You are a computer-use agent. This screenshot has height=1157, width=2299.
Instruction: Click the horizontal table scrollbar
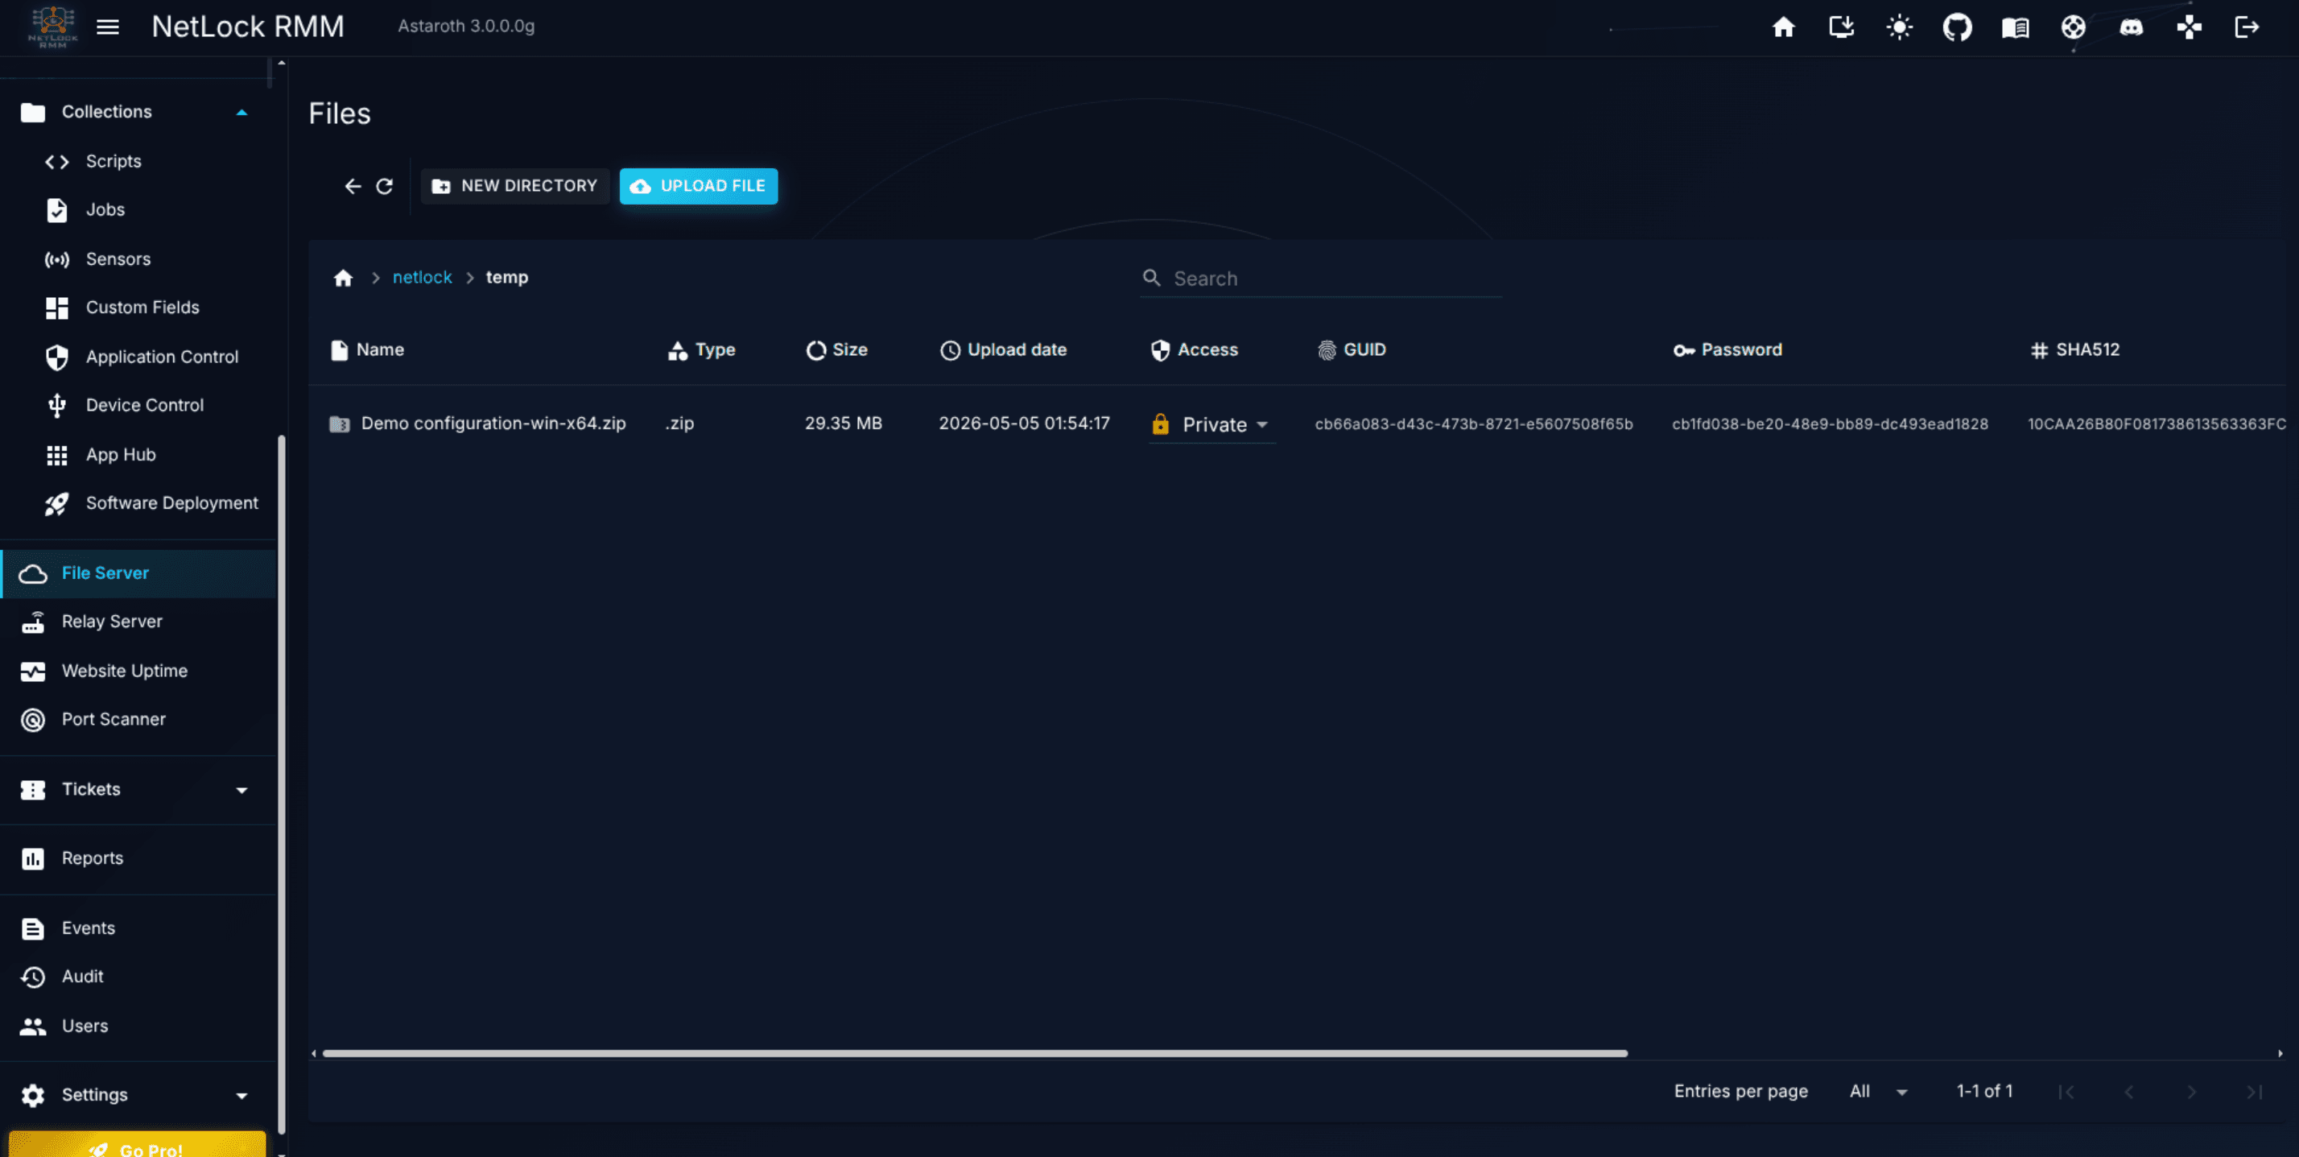(975, 1053)
